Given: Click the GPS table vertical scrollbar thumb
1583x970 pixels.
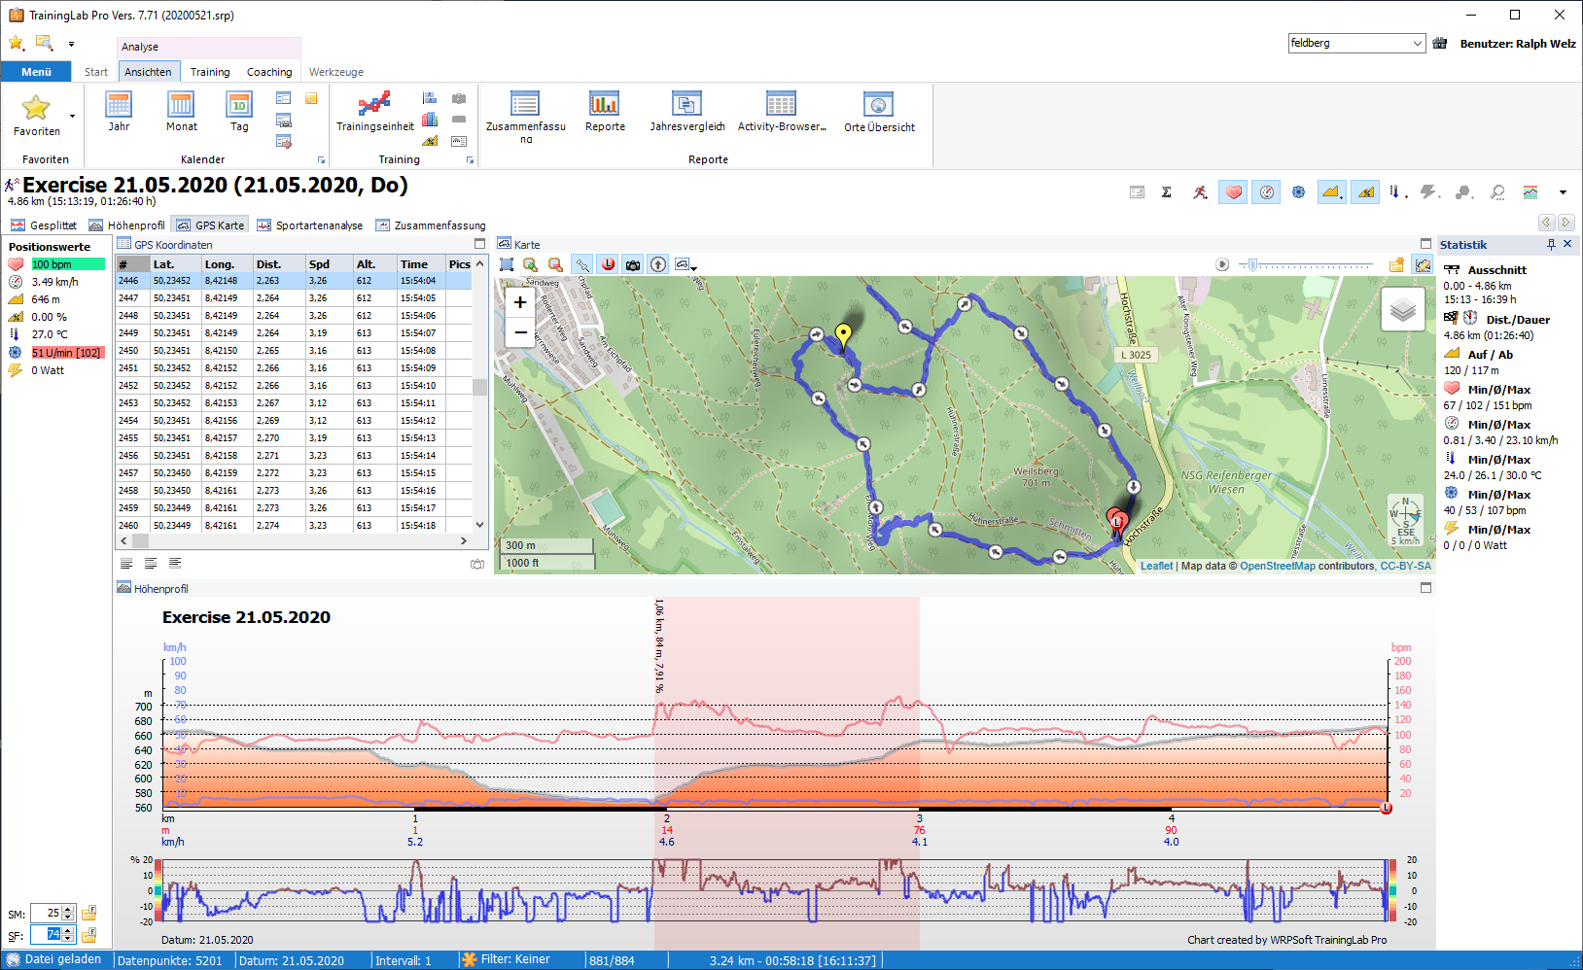Looking at the screenshot, I should (479, 387).
